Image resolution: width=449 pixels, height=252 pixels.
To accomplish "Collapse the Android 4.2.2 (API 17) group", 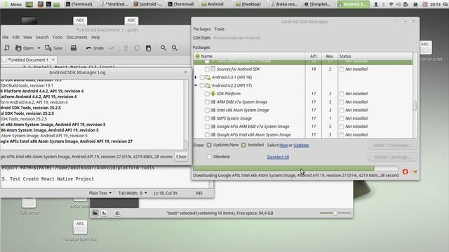I will (196, 85).
